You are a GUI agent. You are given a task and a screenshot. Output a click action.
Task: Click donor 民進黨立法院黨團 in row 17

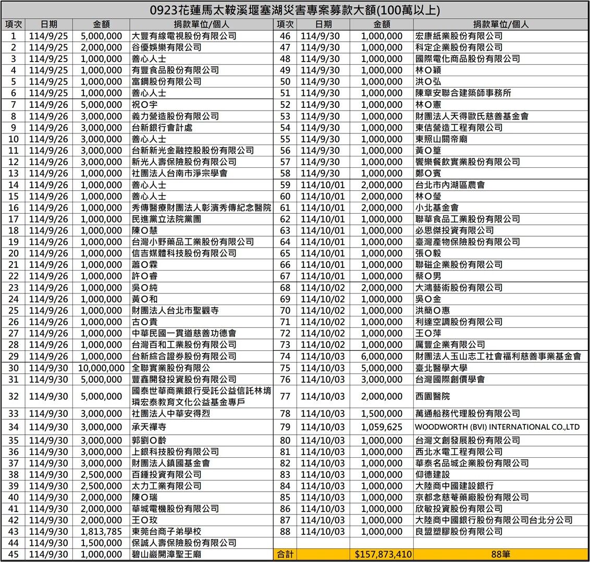tap(163, 219)
